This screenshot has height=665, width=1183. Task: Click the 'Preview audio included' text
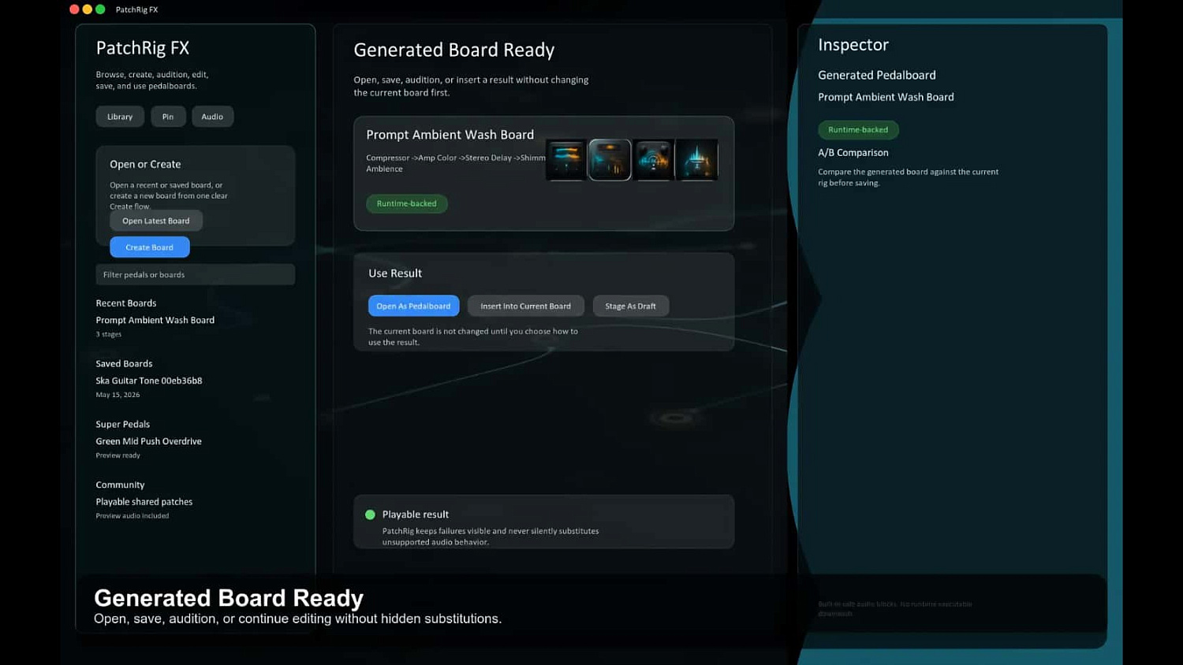point(132,516)
